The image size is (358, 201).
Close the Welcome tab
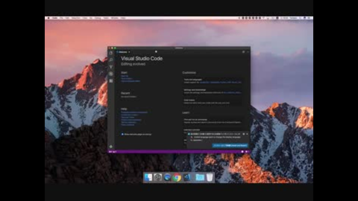tap(129, 52)
